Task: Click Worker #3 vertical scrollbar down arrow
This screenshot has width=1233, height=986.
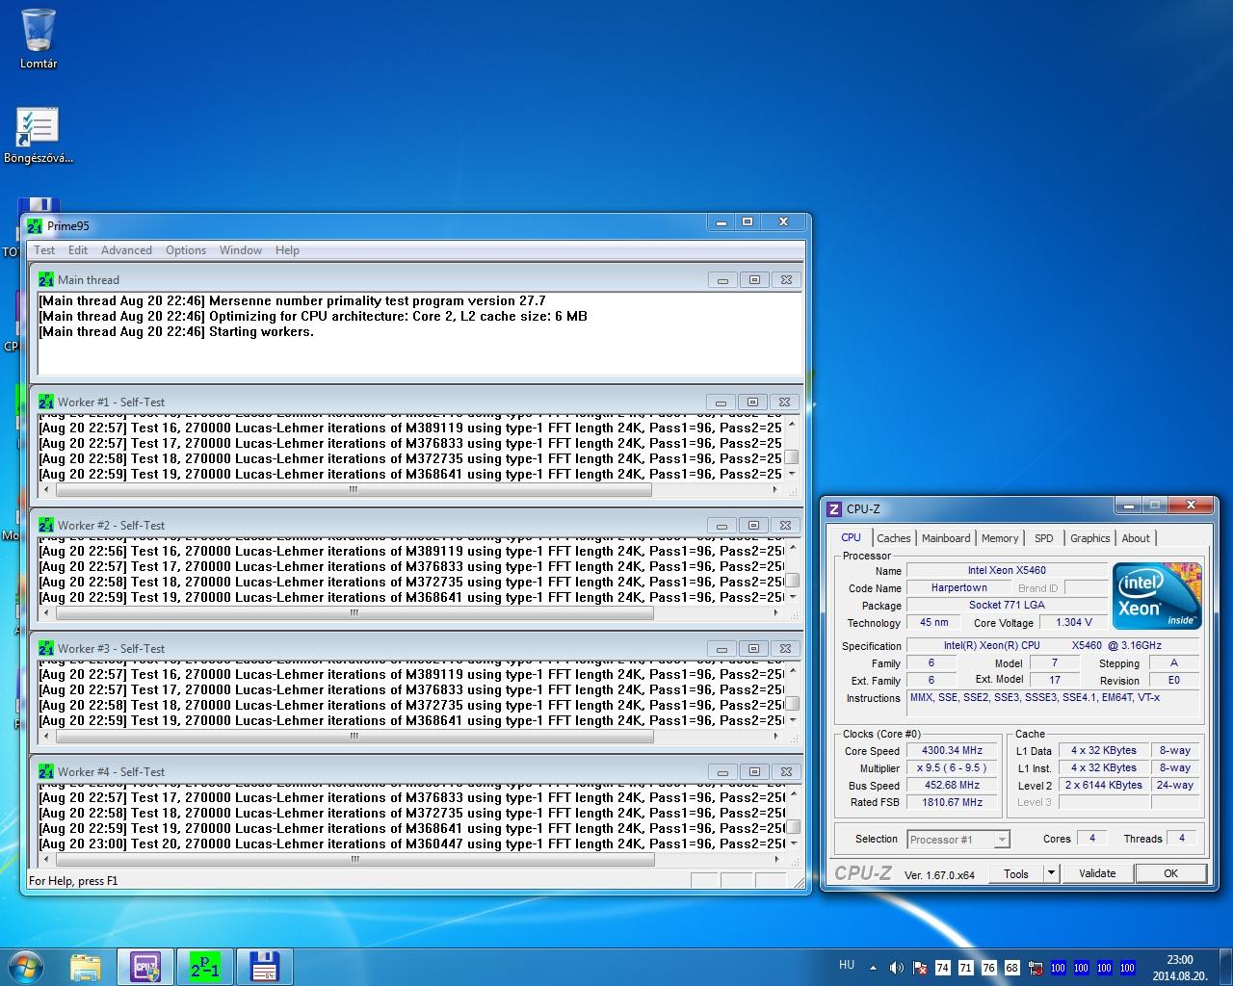Action: [x=792, y=720]
